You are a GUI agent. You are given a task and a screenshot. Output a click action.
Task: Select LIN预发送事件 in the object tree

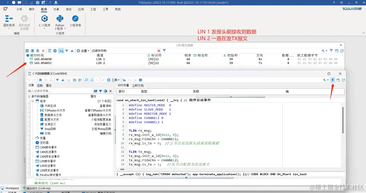[49, 170]
